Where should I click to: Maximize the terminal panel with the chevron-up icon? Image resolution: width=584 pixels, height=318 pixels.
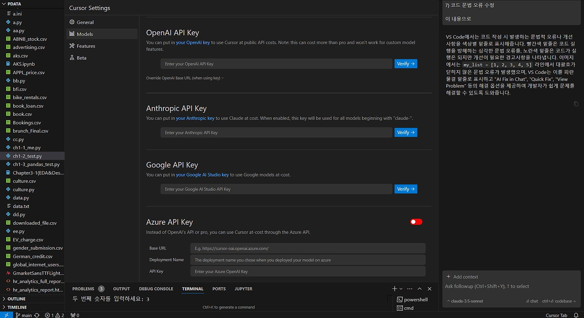[x=420, y=289]
